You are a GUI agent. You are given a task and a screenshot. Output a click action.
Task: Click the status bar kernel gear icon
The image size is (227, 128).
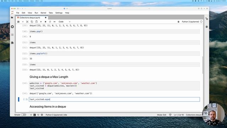(42, 115)
